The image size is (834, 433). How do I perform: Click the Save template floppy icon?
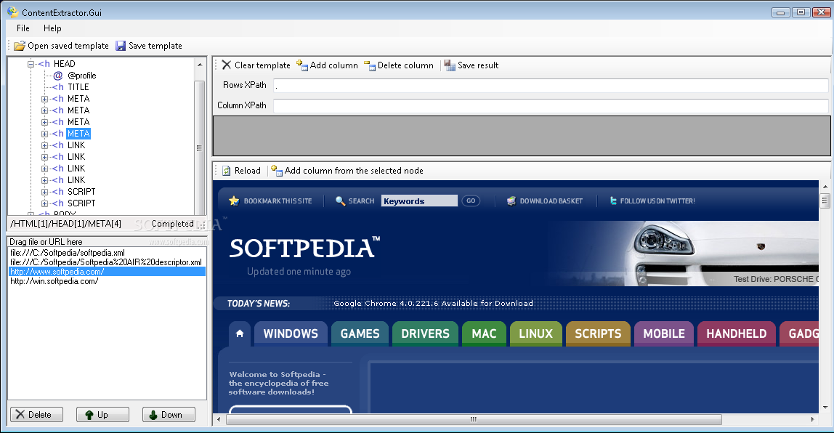[121, 46]
